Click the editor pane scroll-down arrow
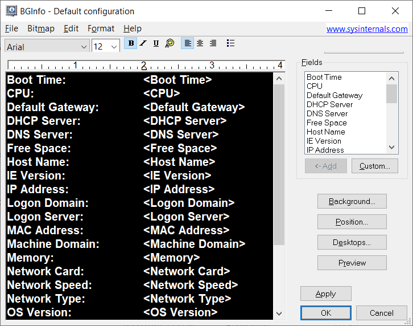This screenshot has width=413, height=326. (279, 313)
